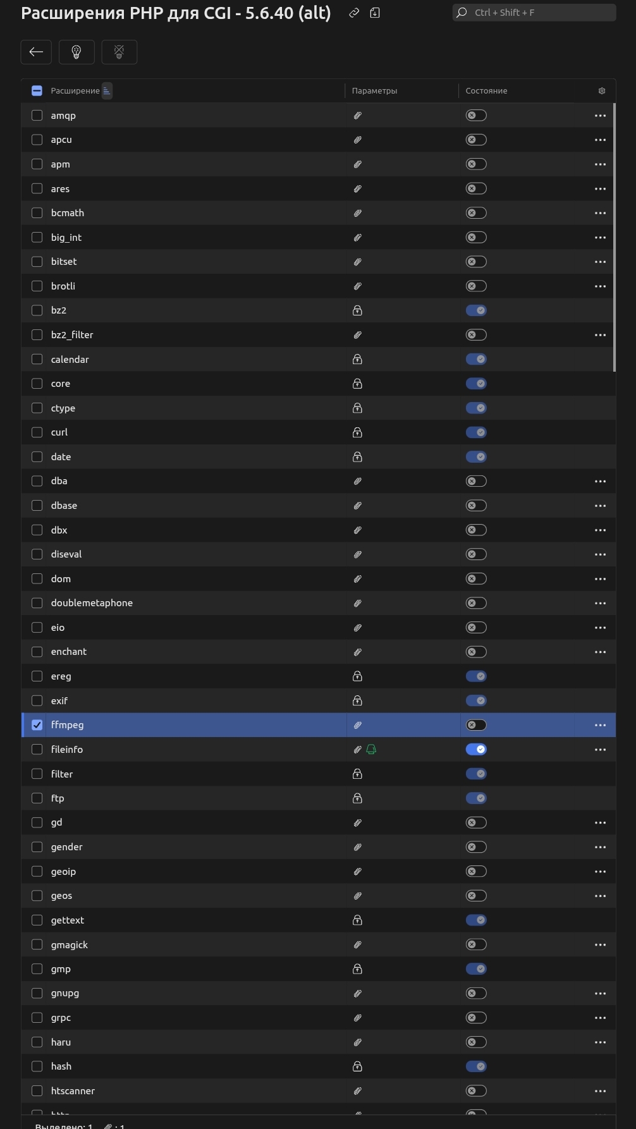636x1129 pixels.
Task: Click the Состояние column header
Action: 486,91
